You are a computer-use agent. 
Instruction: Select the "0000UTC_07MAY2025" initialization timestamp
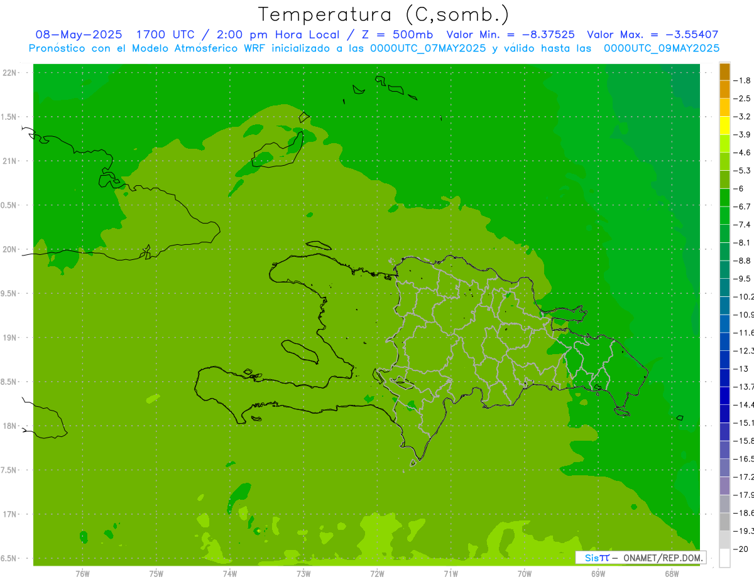[x=428, y=48]
